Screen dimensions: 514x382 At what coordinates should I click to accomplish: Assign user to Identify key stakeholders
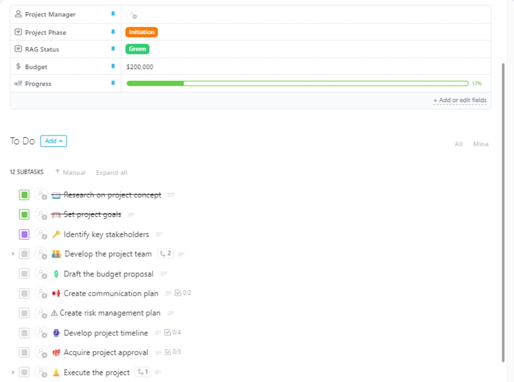[x=42, y=234]
